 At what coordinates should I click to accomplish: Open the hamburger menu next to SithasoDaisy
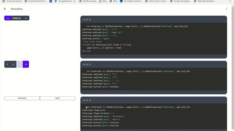point(5,9)
